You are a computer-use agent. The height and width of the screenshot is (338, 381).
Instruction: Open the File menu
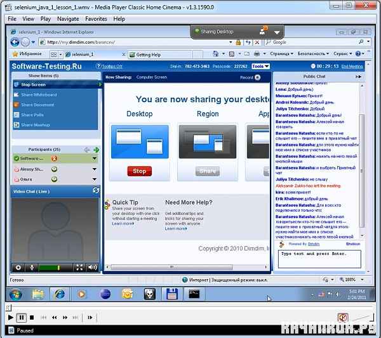[12, 18]
